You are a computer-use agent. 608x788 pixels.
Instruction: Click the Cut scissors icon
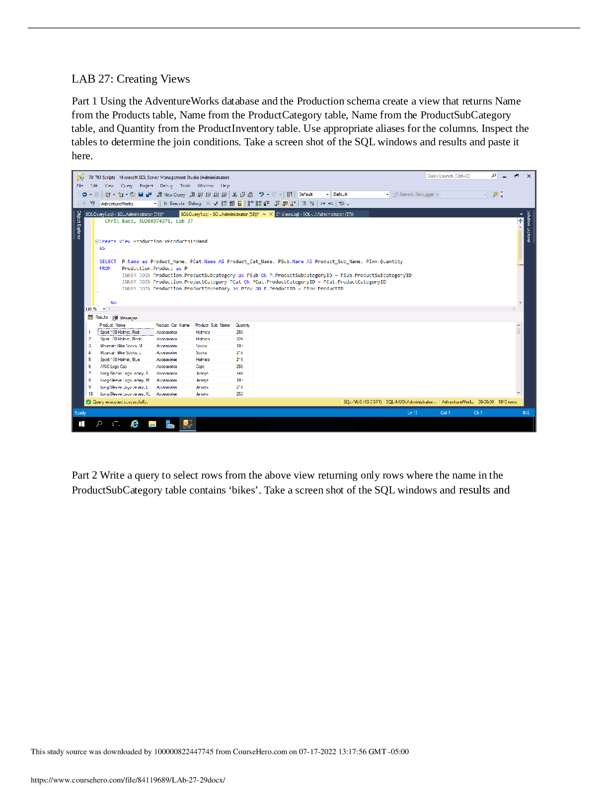tap(235, 195)
